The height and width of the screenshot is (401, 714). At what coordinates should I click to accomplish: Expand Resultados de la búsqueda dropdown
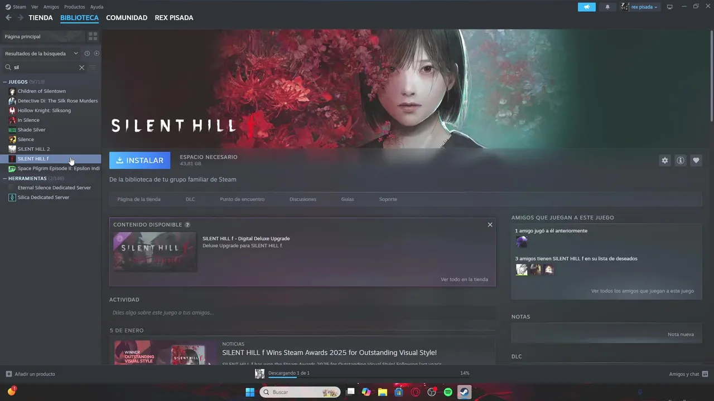(x=41, y=53)
